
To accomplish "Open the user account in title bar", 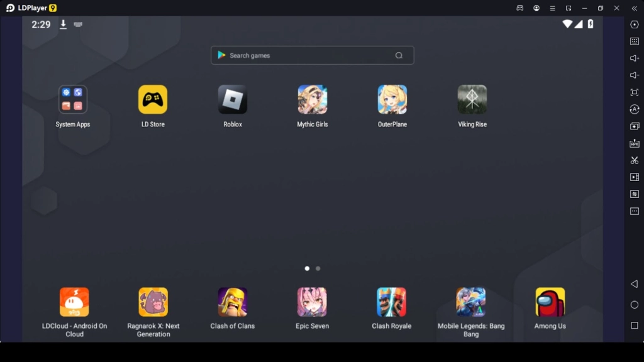I will point(536,8).
